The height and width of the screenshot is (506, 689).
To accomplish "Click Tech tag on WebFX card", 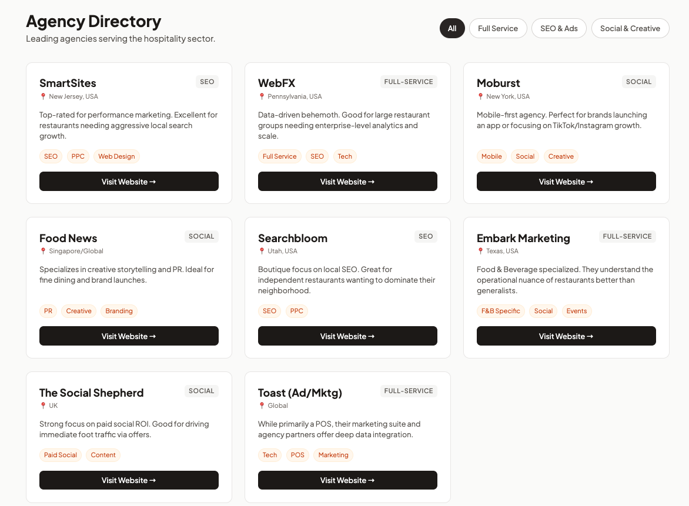I will tap(345, 156).
